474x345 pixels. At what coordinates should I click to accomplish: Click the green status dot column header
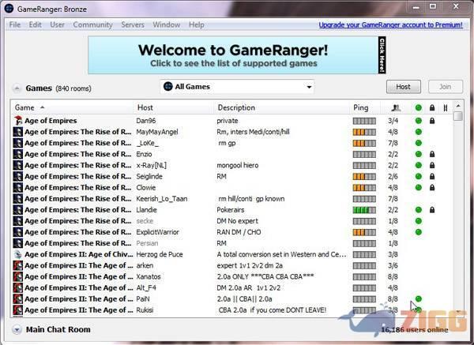click(x=418, y=107)
